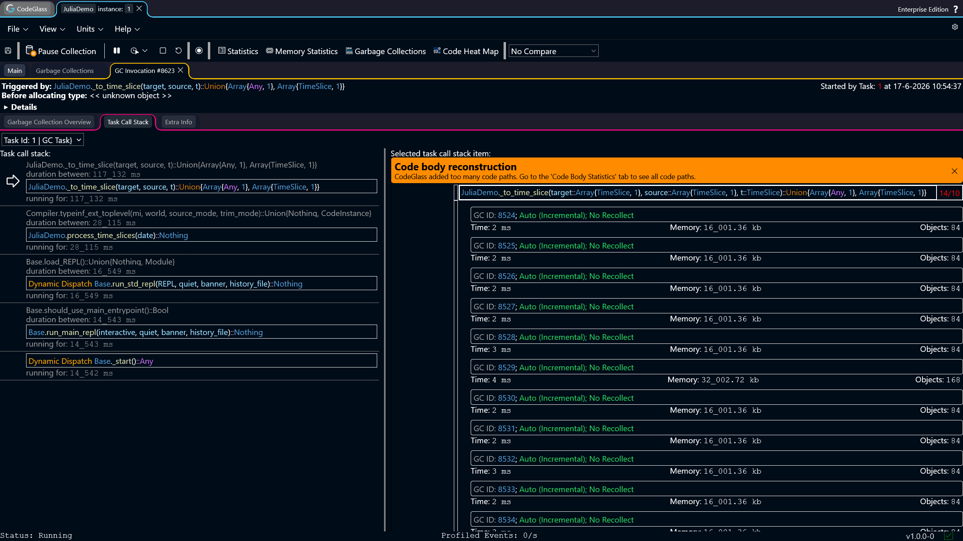Click Memory 32_002.72 kb value
This screenshot has height=541, width=963.
(x=713, y=380)
